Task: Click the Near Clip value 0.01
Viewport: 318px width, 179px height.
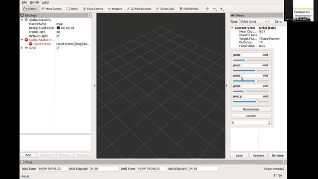Action: point(262,31)
